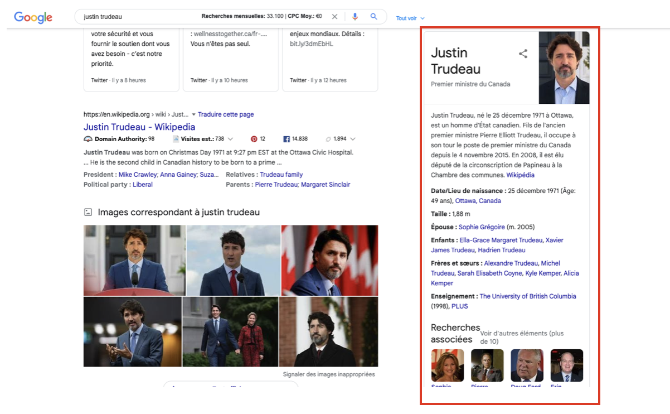
Task: Select the Sophie related search thumbnail
Action: pos(448,365)
